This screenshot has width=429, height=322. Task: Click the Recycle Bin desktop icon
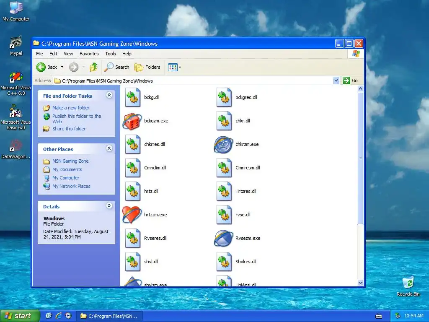point(408,287)
